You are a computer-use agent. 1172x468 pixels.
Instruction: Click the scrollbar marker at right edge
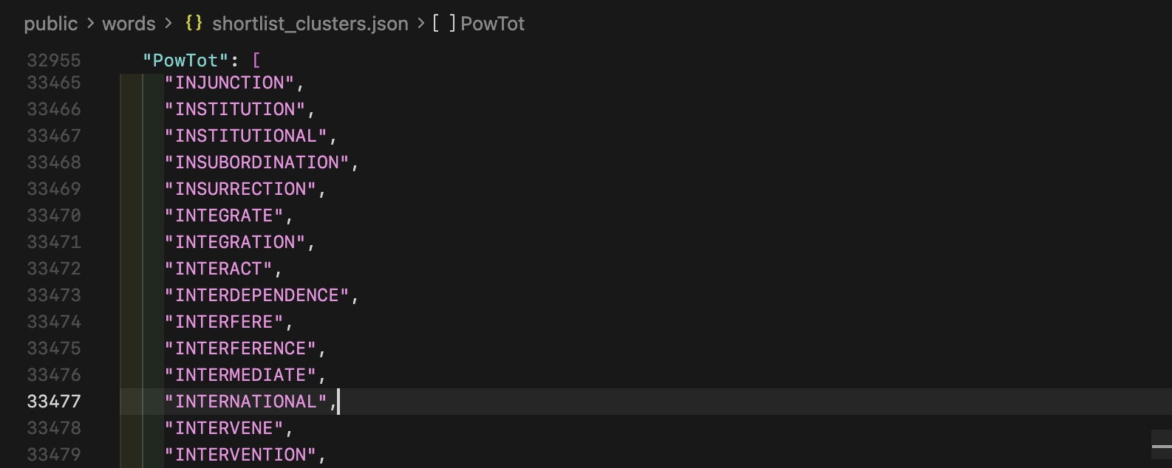[x=1161, y=445]
